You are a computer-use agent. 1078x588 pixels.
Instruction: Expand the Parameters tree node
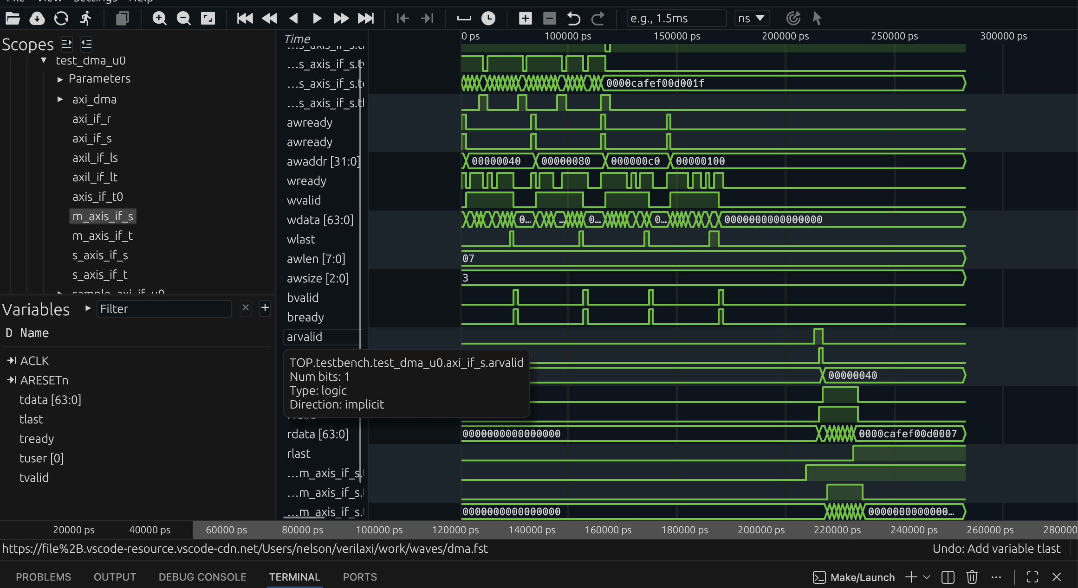(60, 79)
